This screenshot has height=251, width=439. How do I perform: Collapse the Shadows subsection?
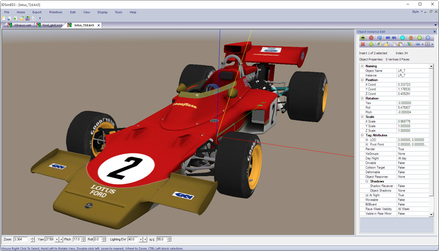(367, 181)
